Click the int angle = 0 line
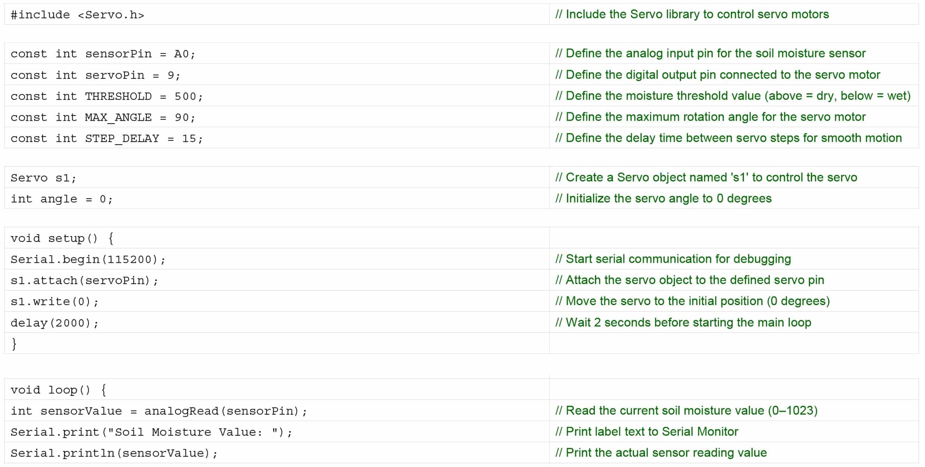The image size is (925, 467). pos(62,199)
